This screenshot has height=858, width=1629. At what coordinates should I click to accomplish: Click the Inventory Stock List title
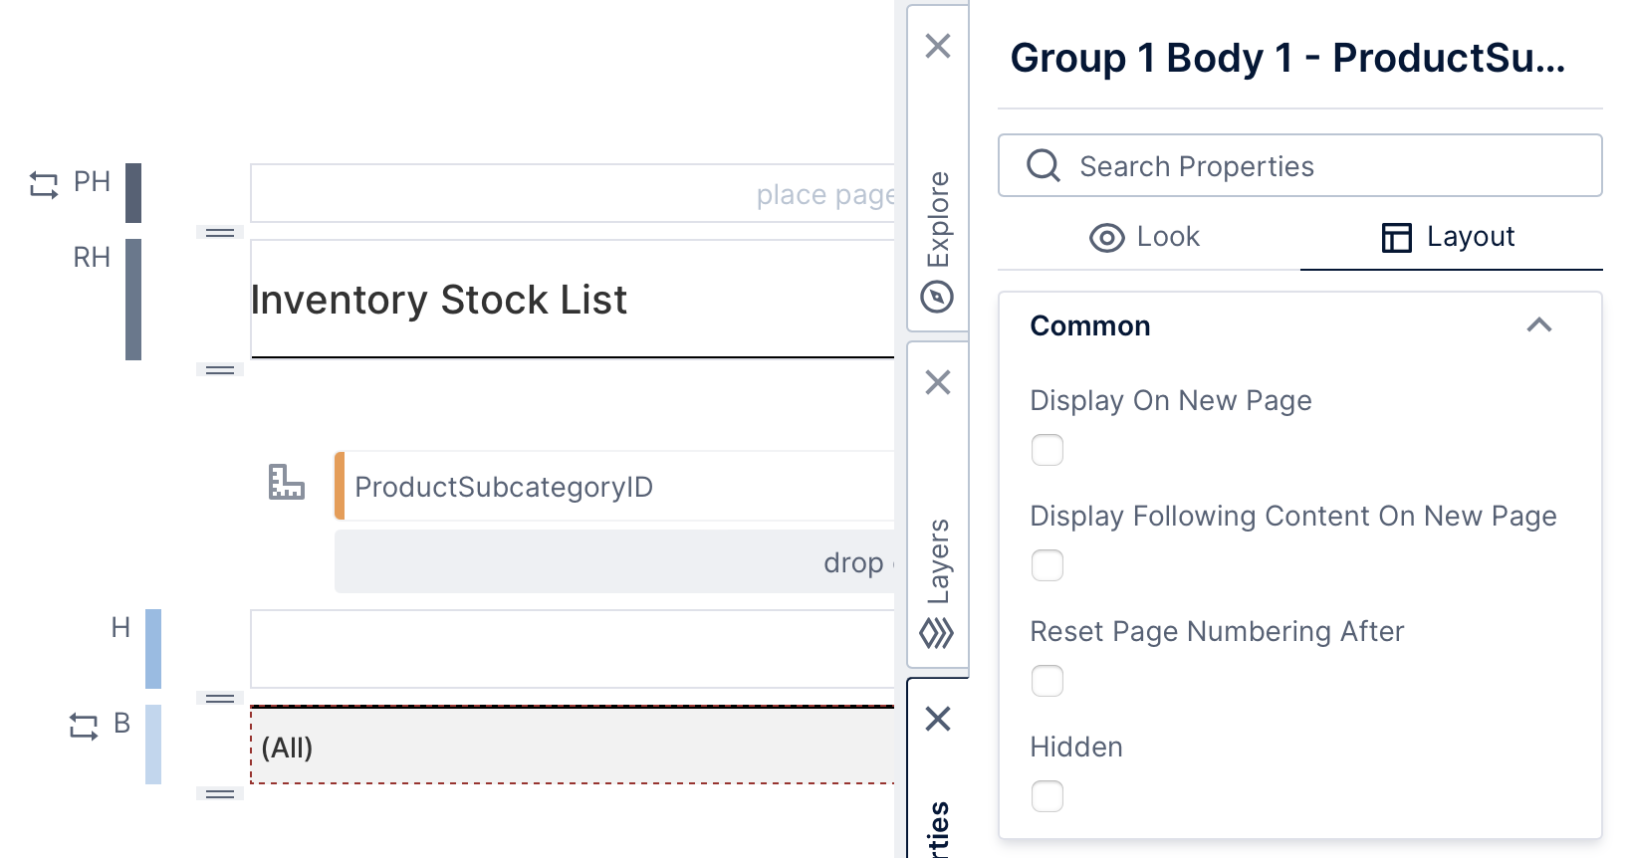[x=438, y=300]
